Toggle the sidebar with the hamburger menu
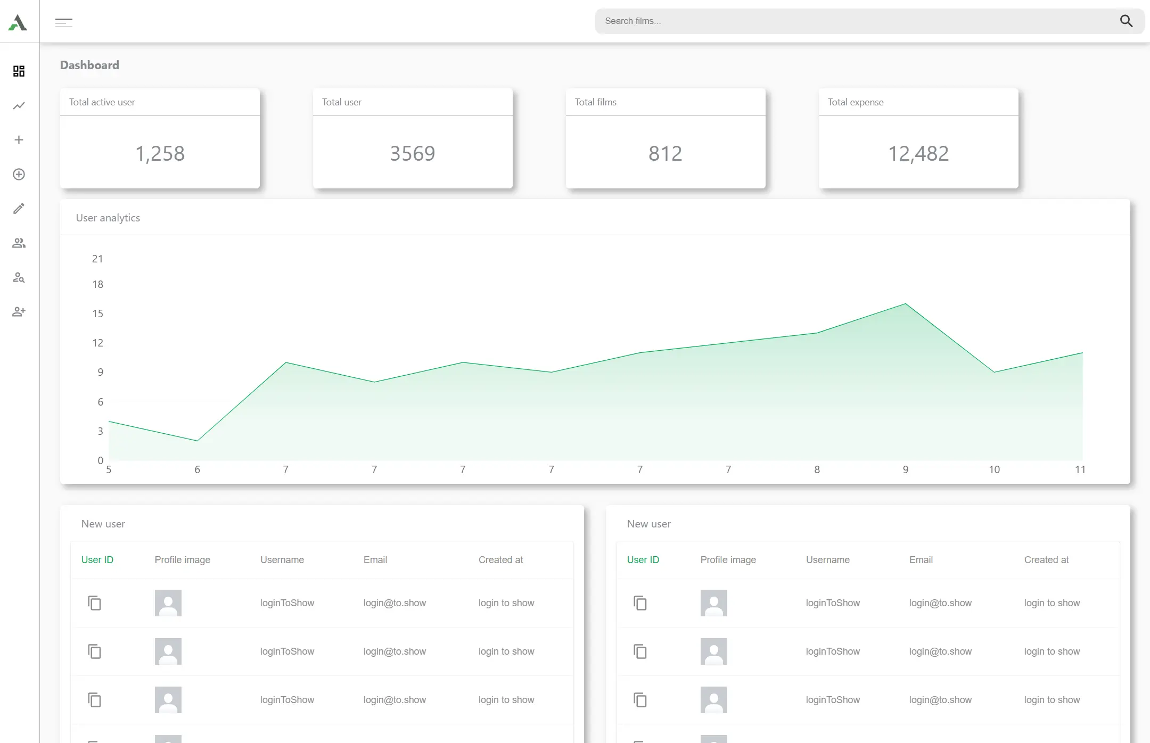This screenshot has width=1150, height=743. pyautogui.click(x=64, y=22)
